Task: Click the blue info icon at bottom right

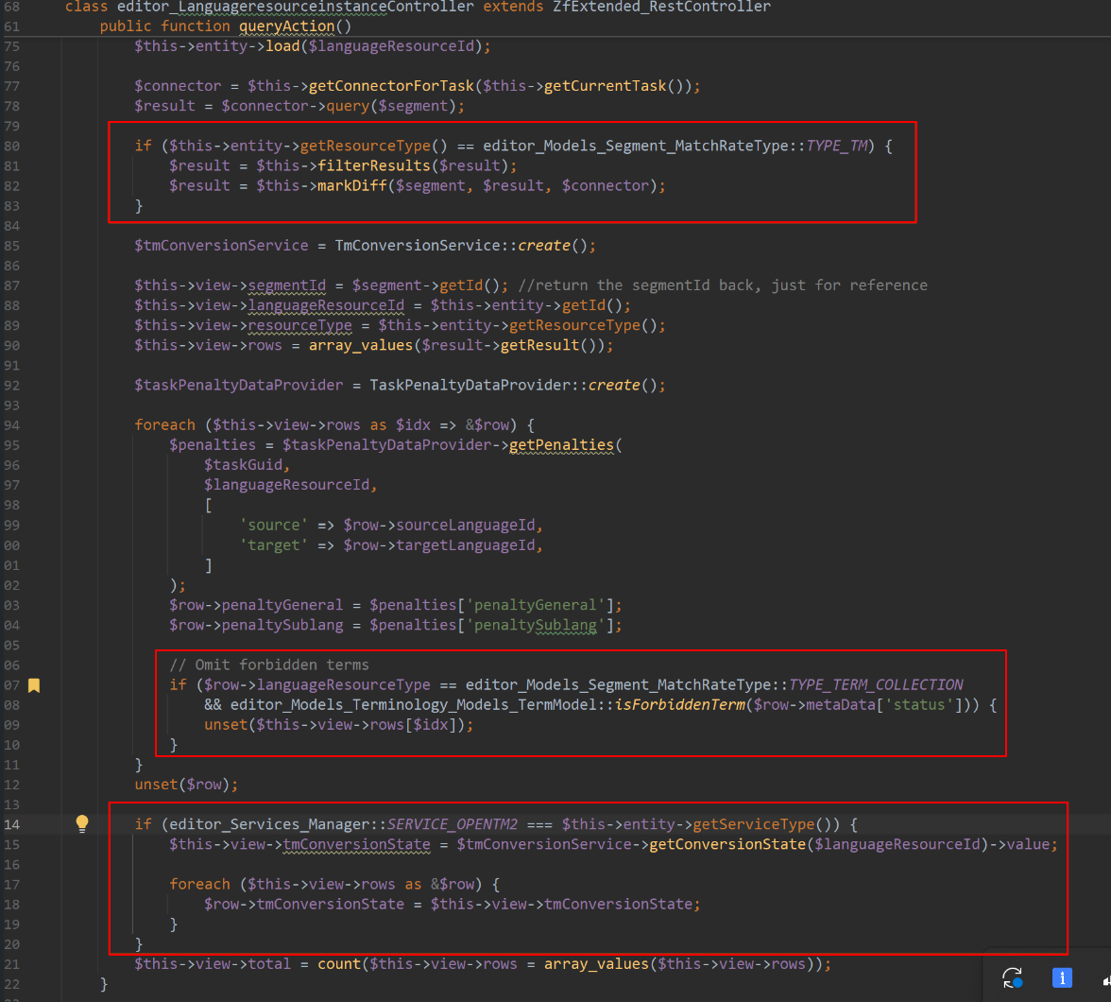Action: tap(1061, 977)
